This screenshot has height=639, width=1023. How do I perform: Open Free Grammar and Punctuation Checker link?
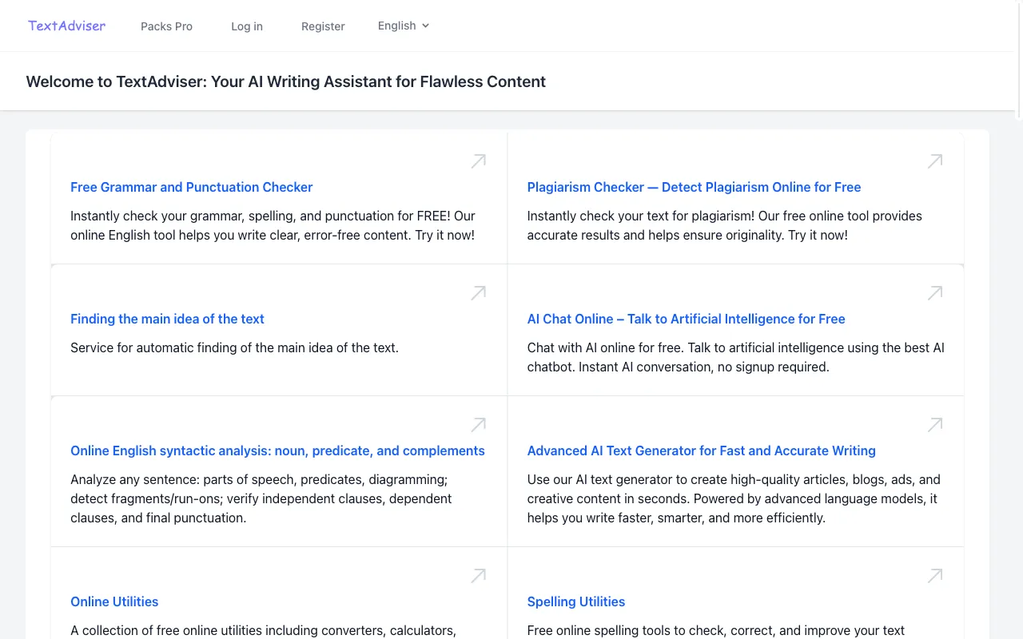(191, 187)
